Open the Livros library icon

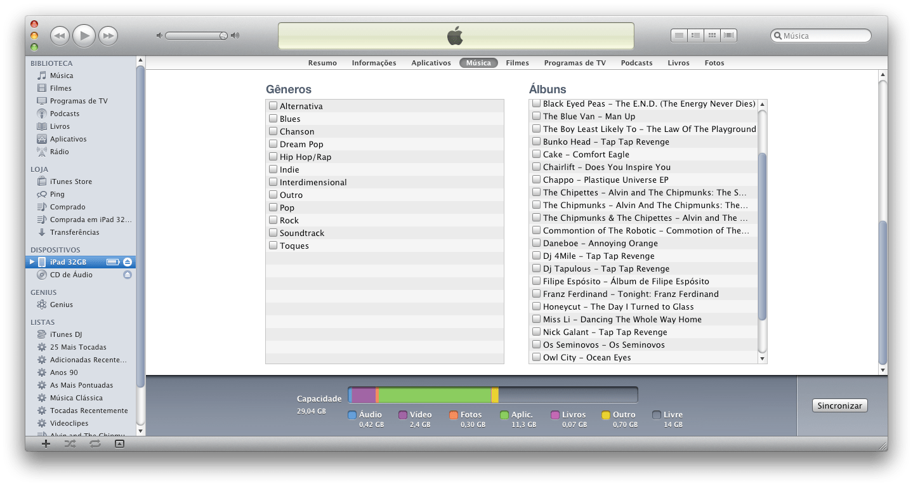coord(42,126)
